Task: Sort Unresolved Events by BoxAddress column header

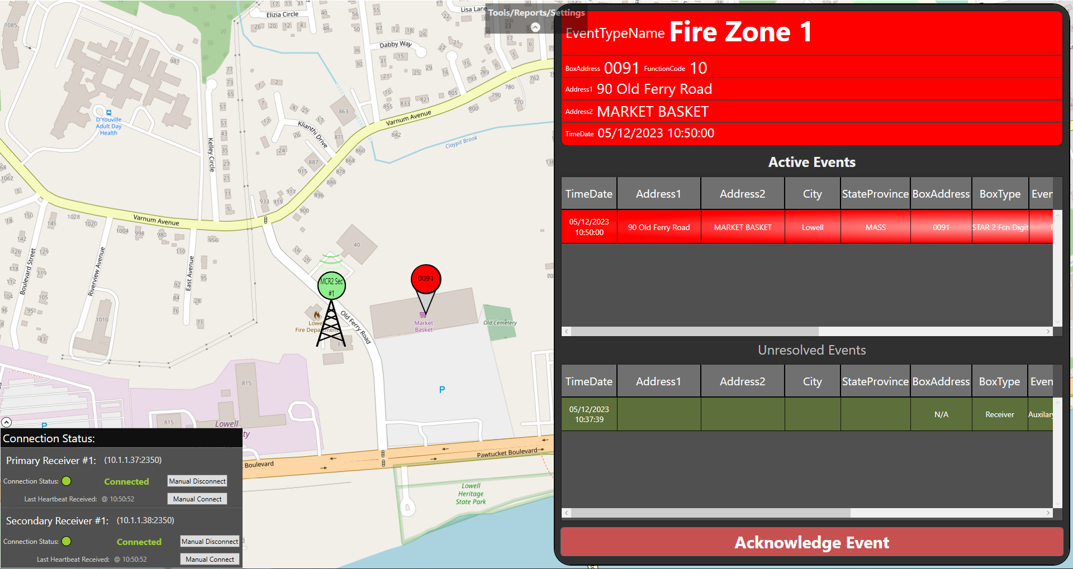Action: coord(941,381)
